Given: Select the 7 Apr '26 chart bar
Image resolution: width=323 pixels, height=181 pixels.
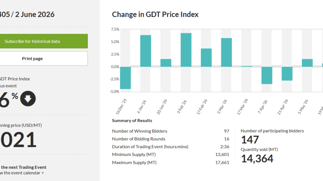Looking at the screenshot, I should (267, 76).
